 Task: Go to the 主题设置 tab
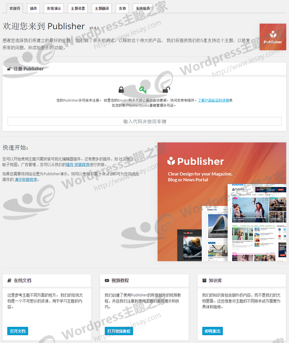[x=78, y=8]
